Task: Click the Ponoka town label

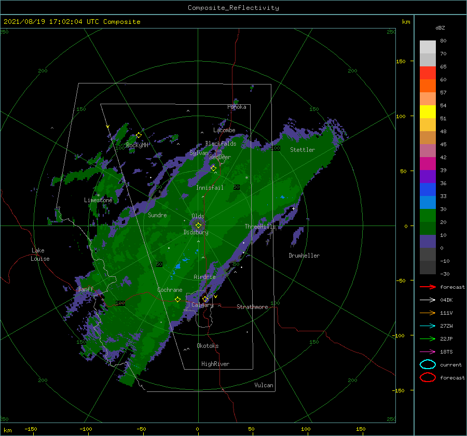Action: coord(237,107)
